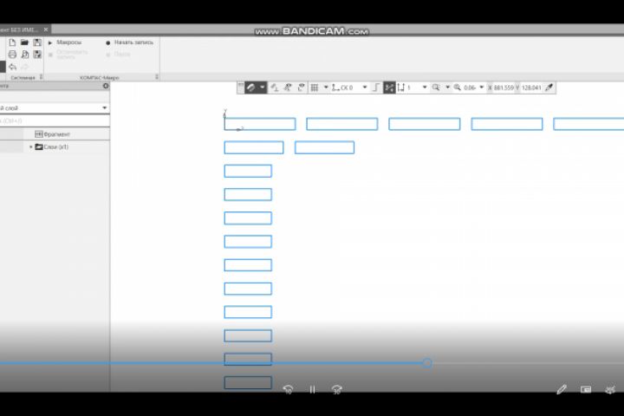Open the КОМПАС-Макро panel options handle
Image resolution: width=624 pixels, height=416 pixels.
[157, 77]
